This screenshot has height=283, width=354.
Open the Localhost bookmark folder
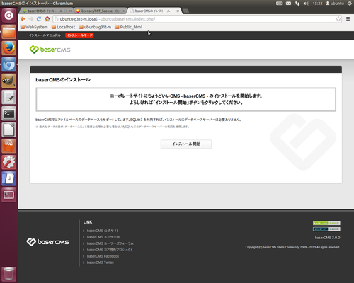click(x=64, y=27)
